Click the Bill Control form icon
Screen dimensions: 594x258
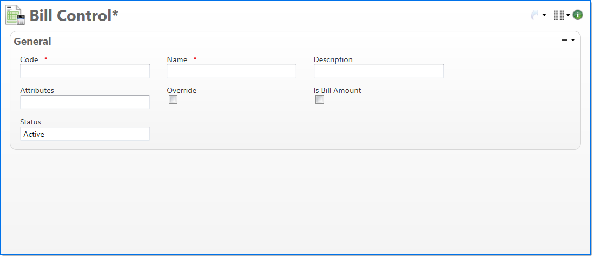tap(15, 15)
